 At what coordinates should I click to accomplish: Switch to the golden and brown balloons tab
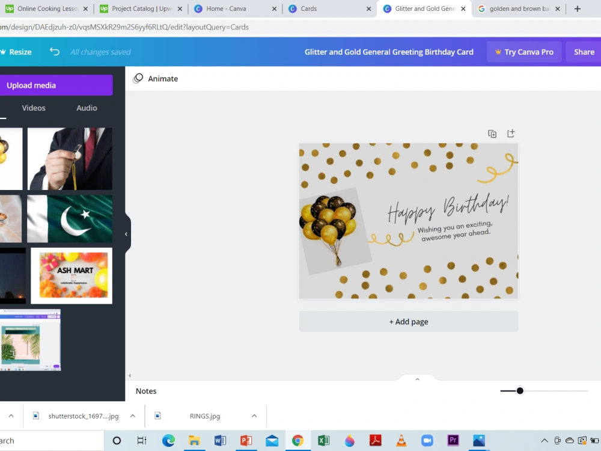coord(519,8)
